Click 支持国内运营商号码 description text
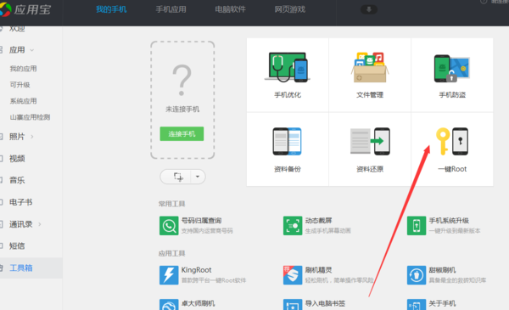The width and height of the screenshot is (509, 310). point(207,231)
